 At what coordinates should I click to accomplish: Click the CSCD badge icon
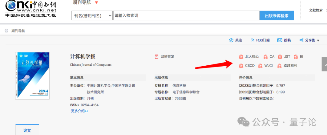pos(241,66)
